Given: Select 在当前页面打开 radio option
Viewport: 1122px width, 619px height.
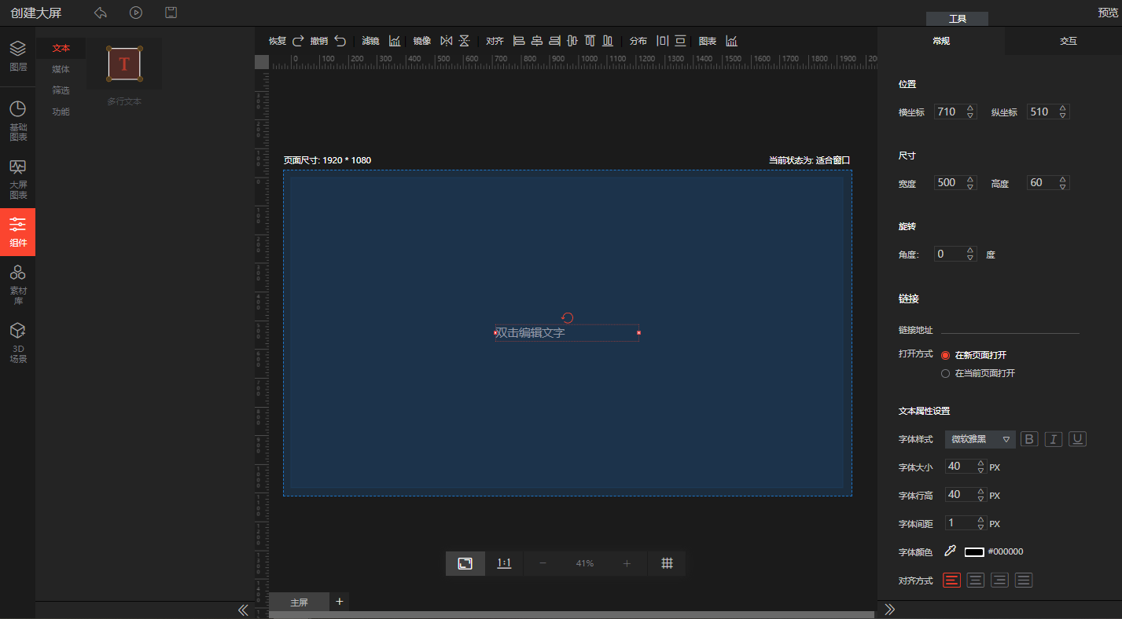Looking at the screenshot, I should point(946,373).
